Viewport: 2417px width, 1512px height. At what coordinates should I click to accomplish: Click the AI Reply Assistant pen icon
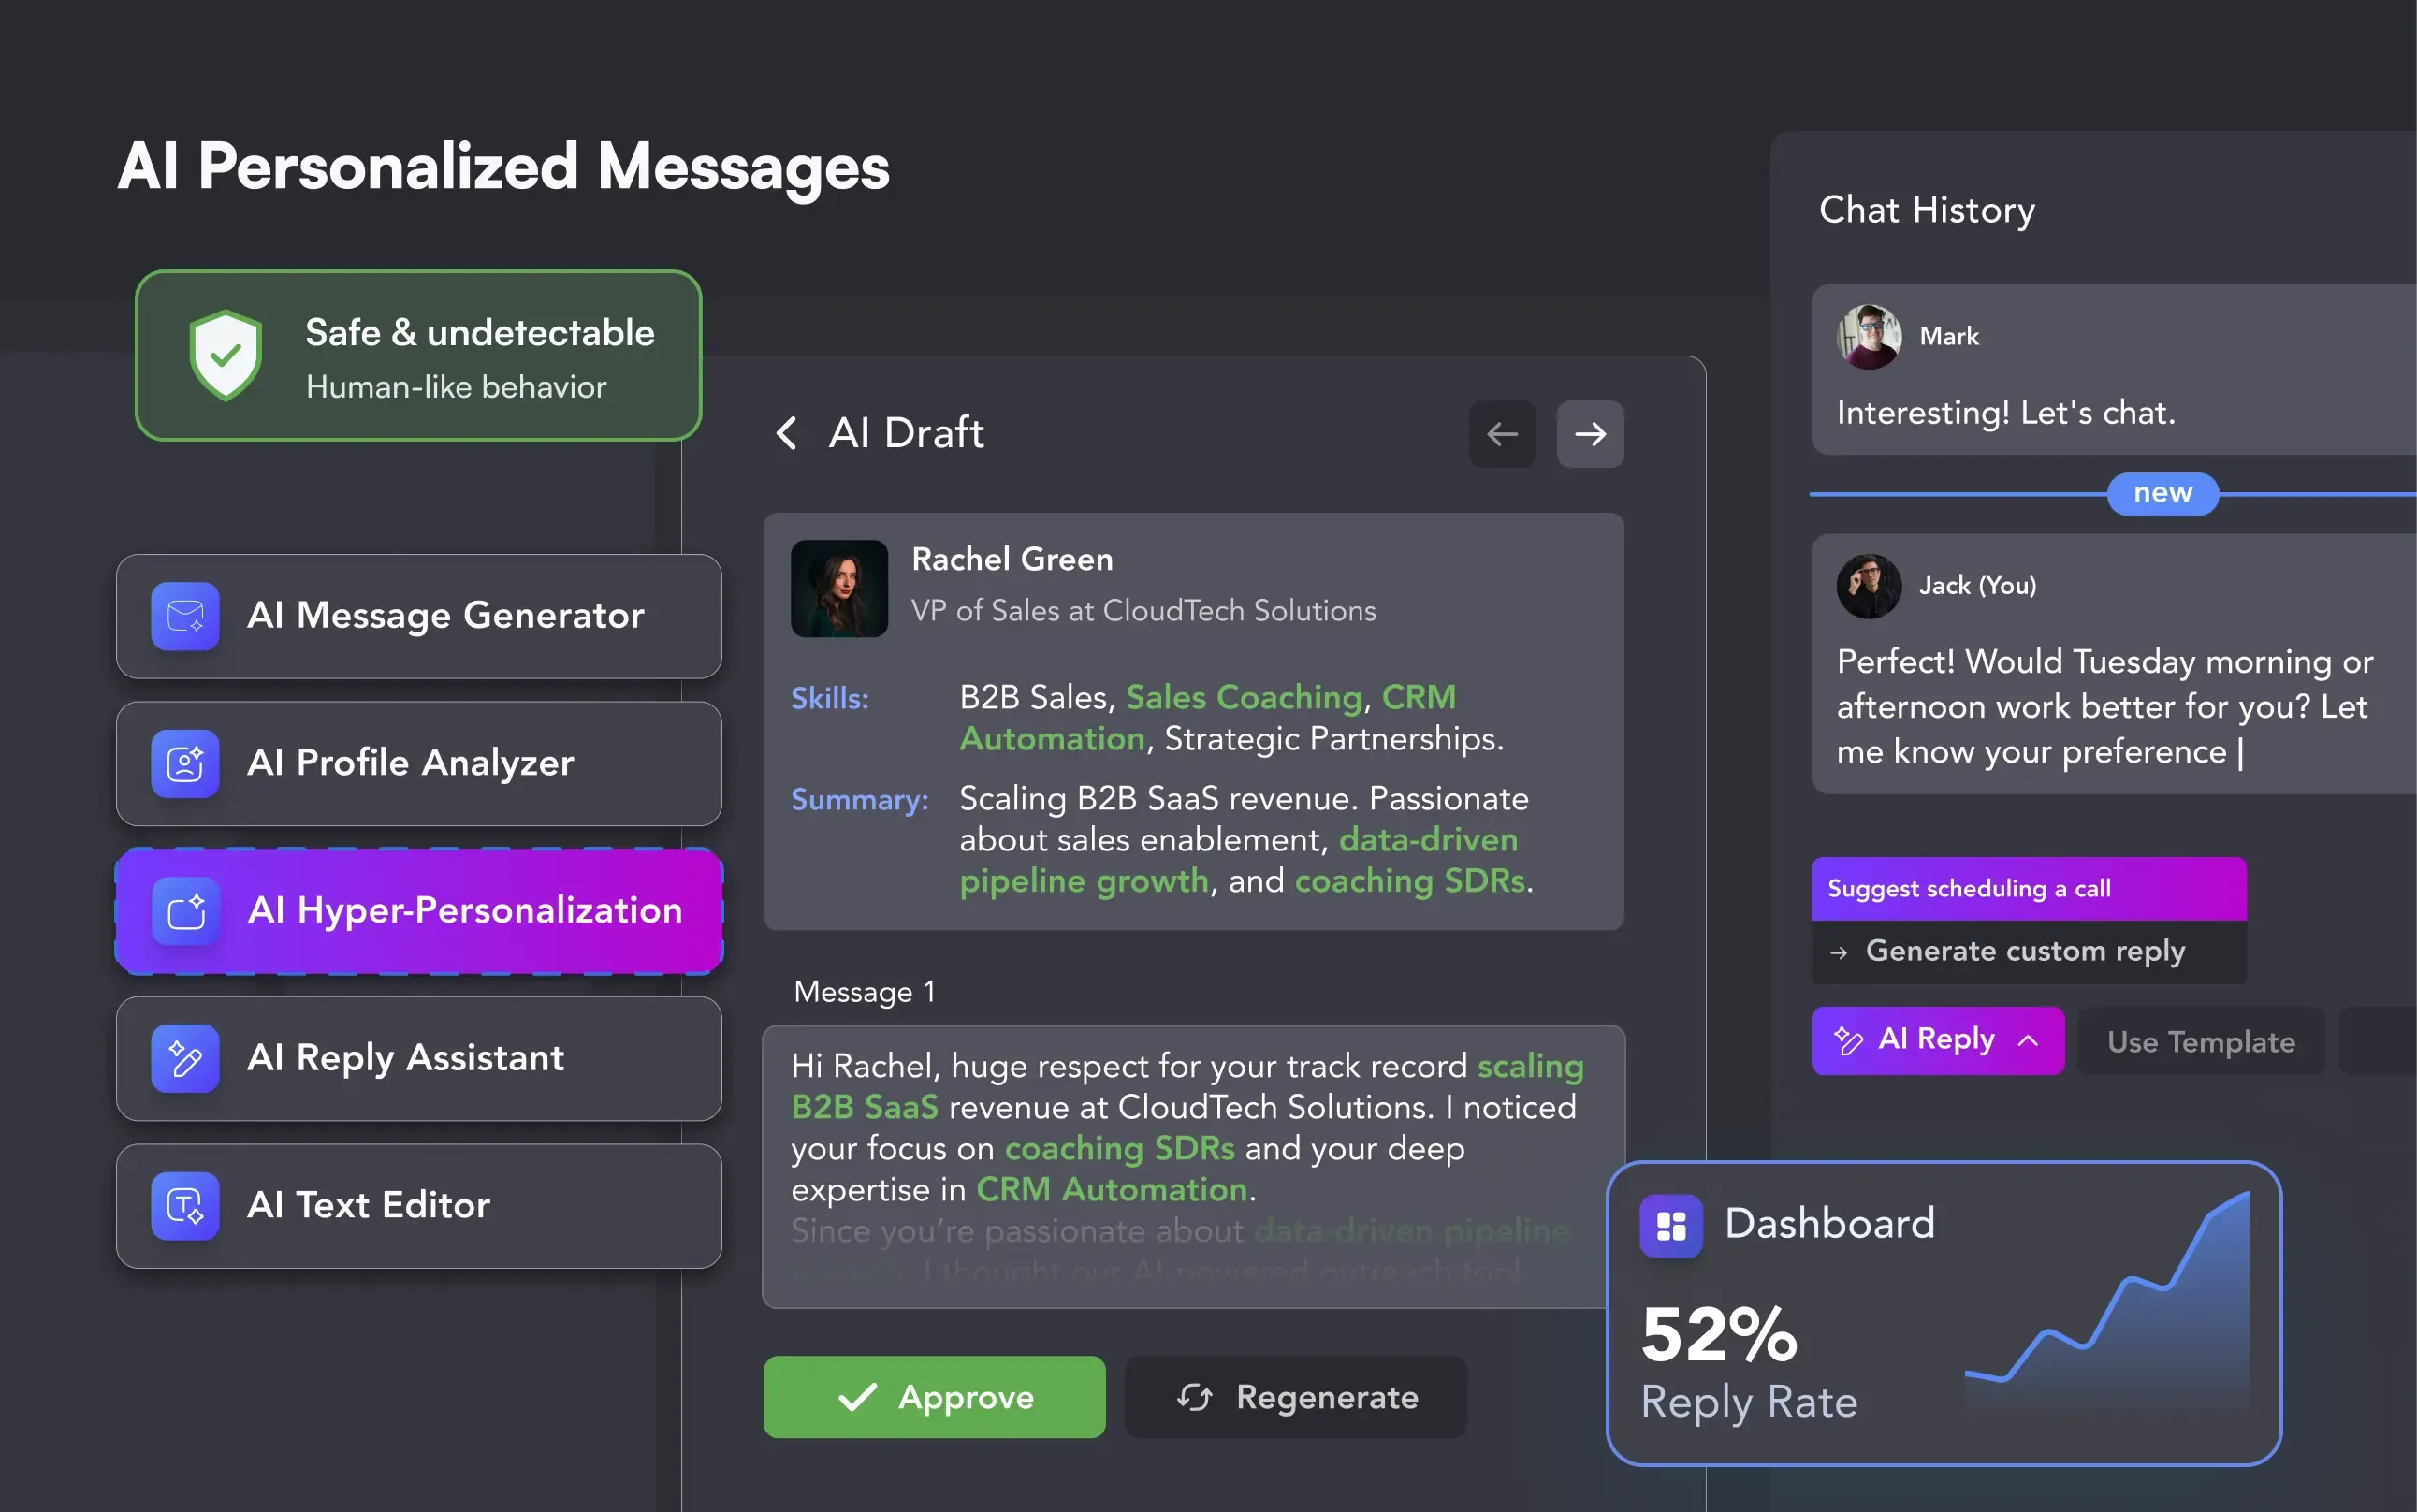point(185,1058)
